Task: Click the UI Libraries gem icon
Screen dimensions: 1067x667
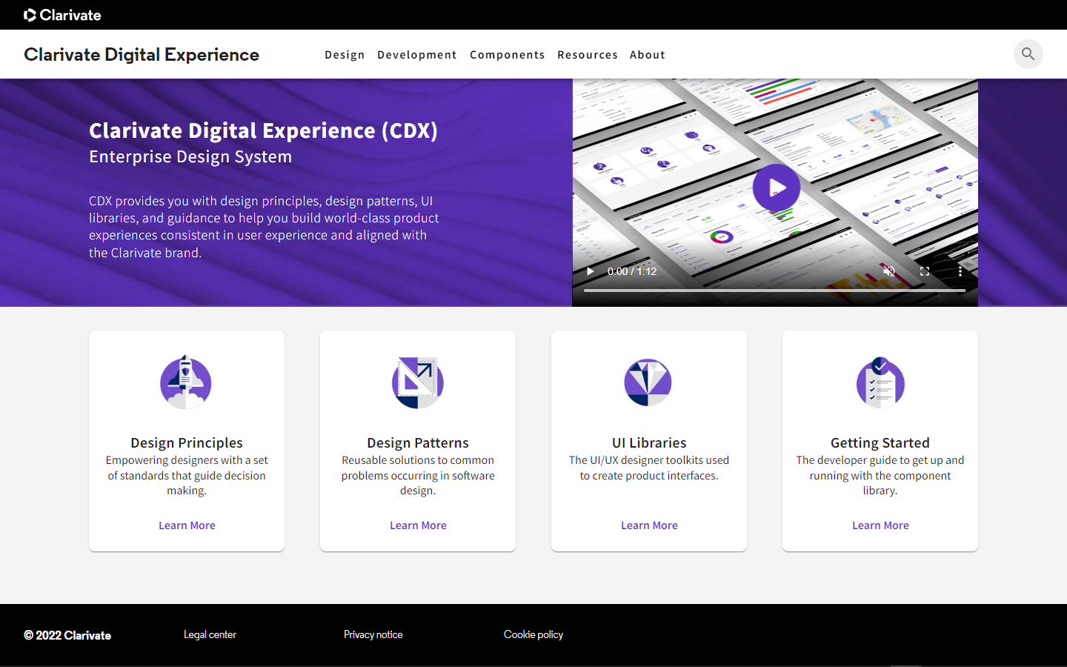Action: click(648, 382)
